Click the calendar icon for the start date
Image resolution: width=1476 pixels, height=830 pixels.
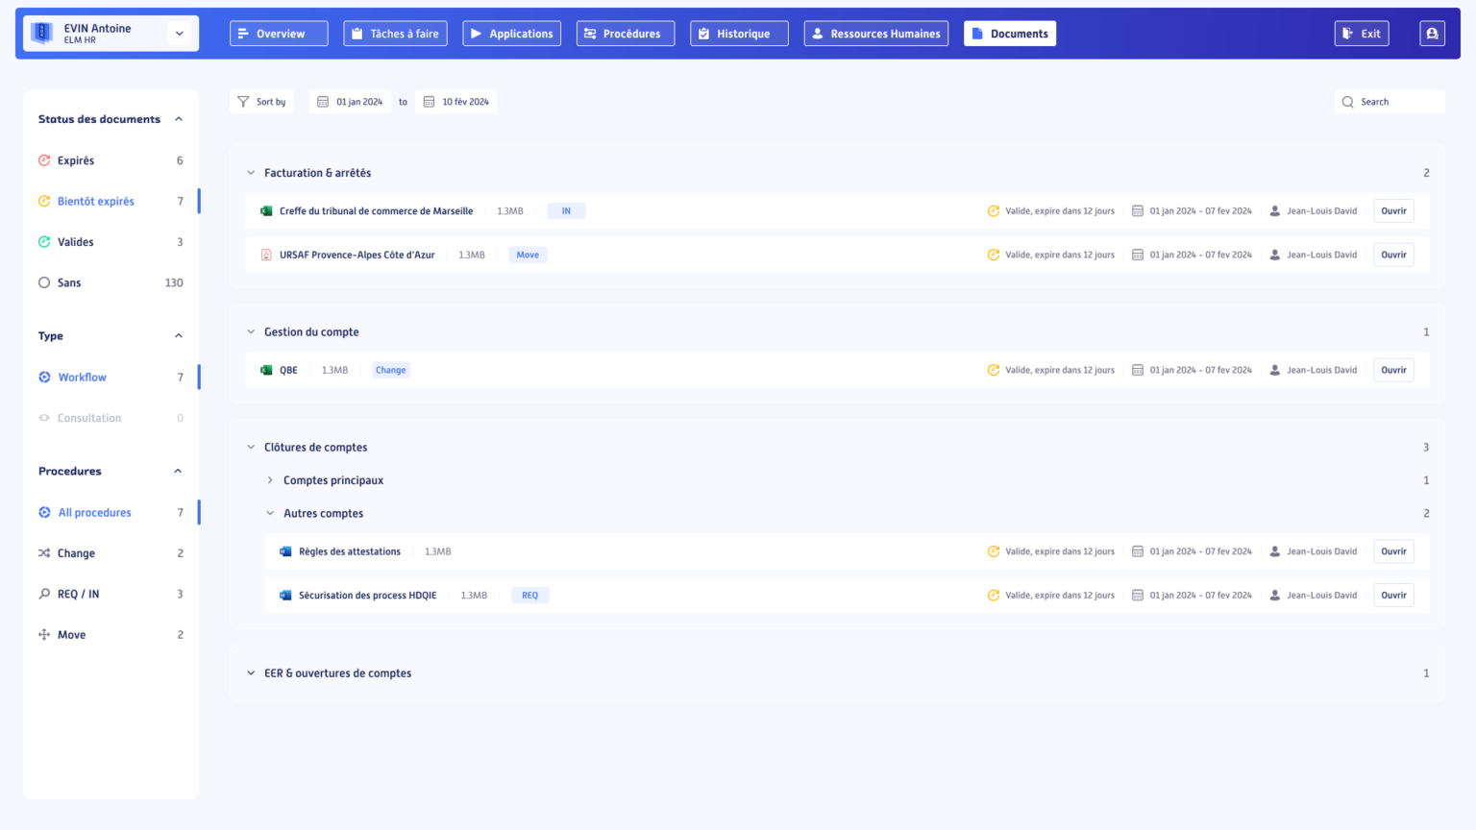click(322, 101)
